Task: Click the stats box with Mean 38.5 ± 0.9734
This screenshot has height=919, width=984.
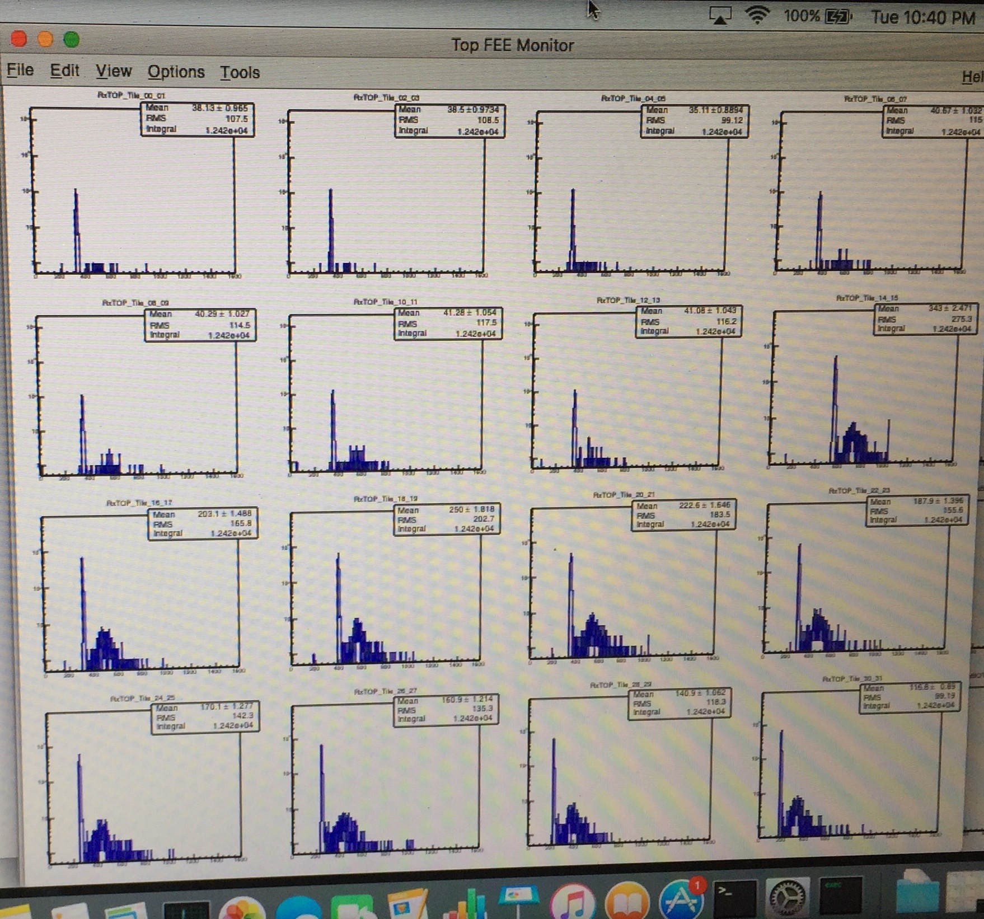Action: 449,120
